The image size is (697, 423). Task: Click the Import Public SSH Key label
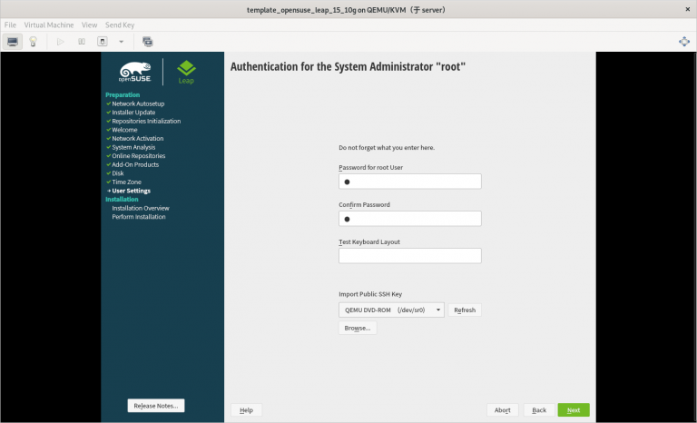[370, 294]
